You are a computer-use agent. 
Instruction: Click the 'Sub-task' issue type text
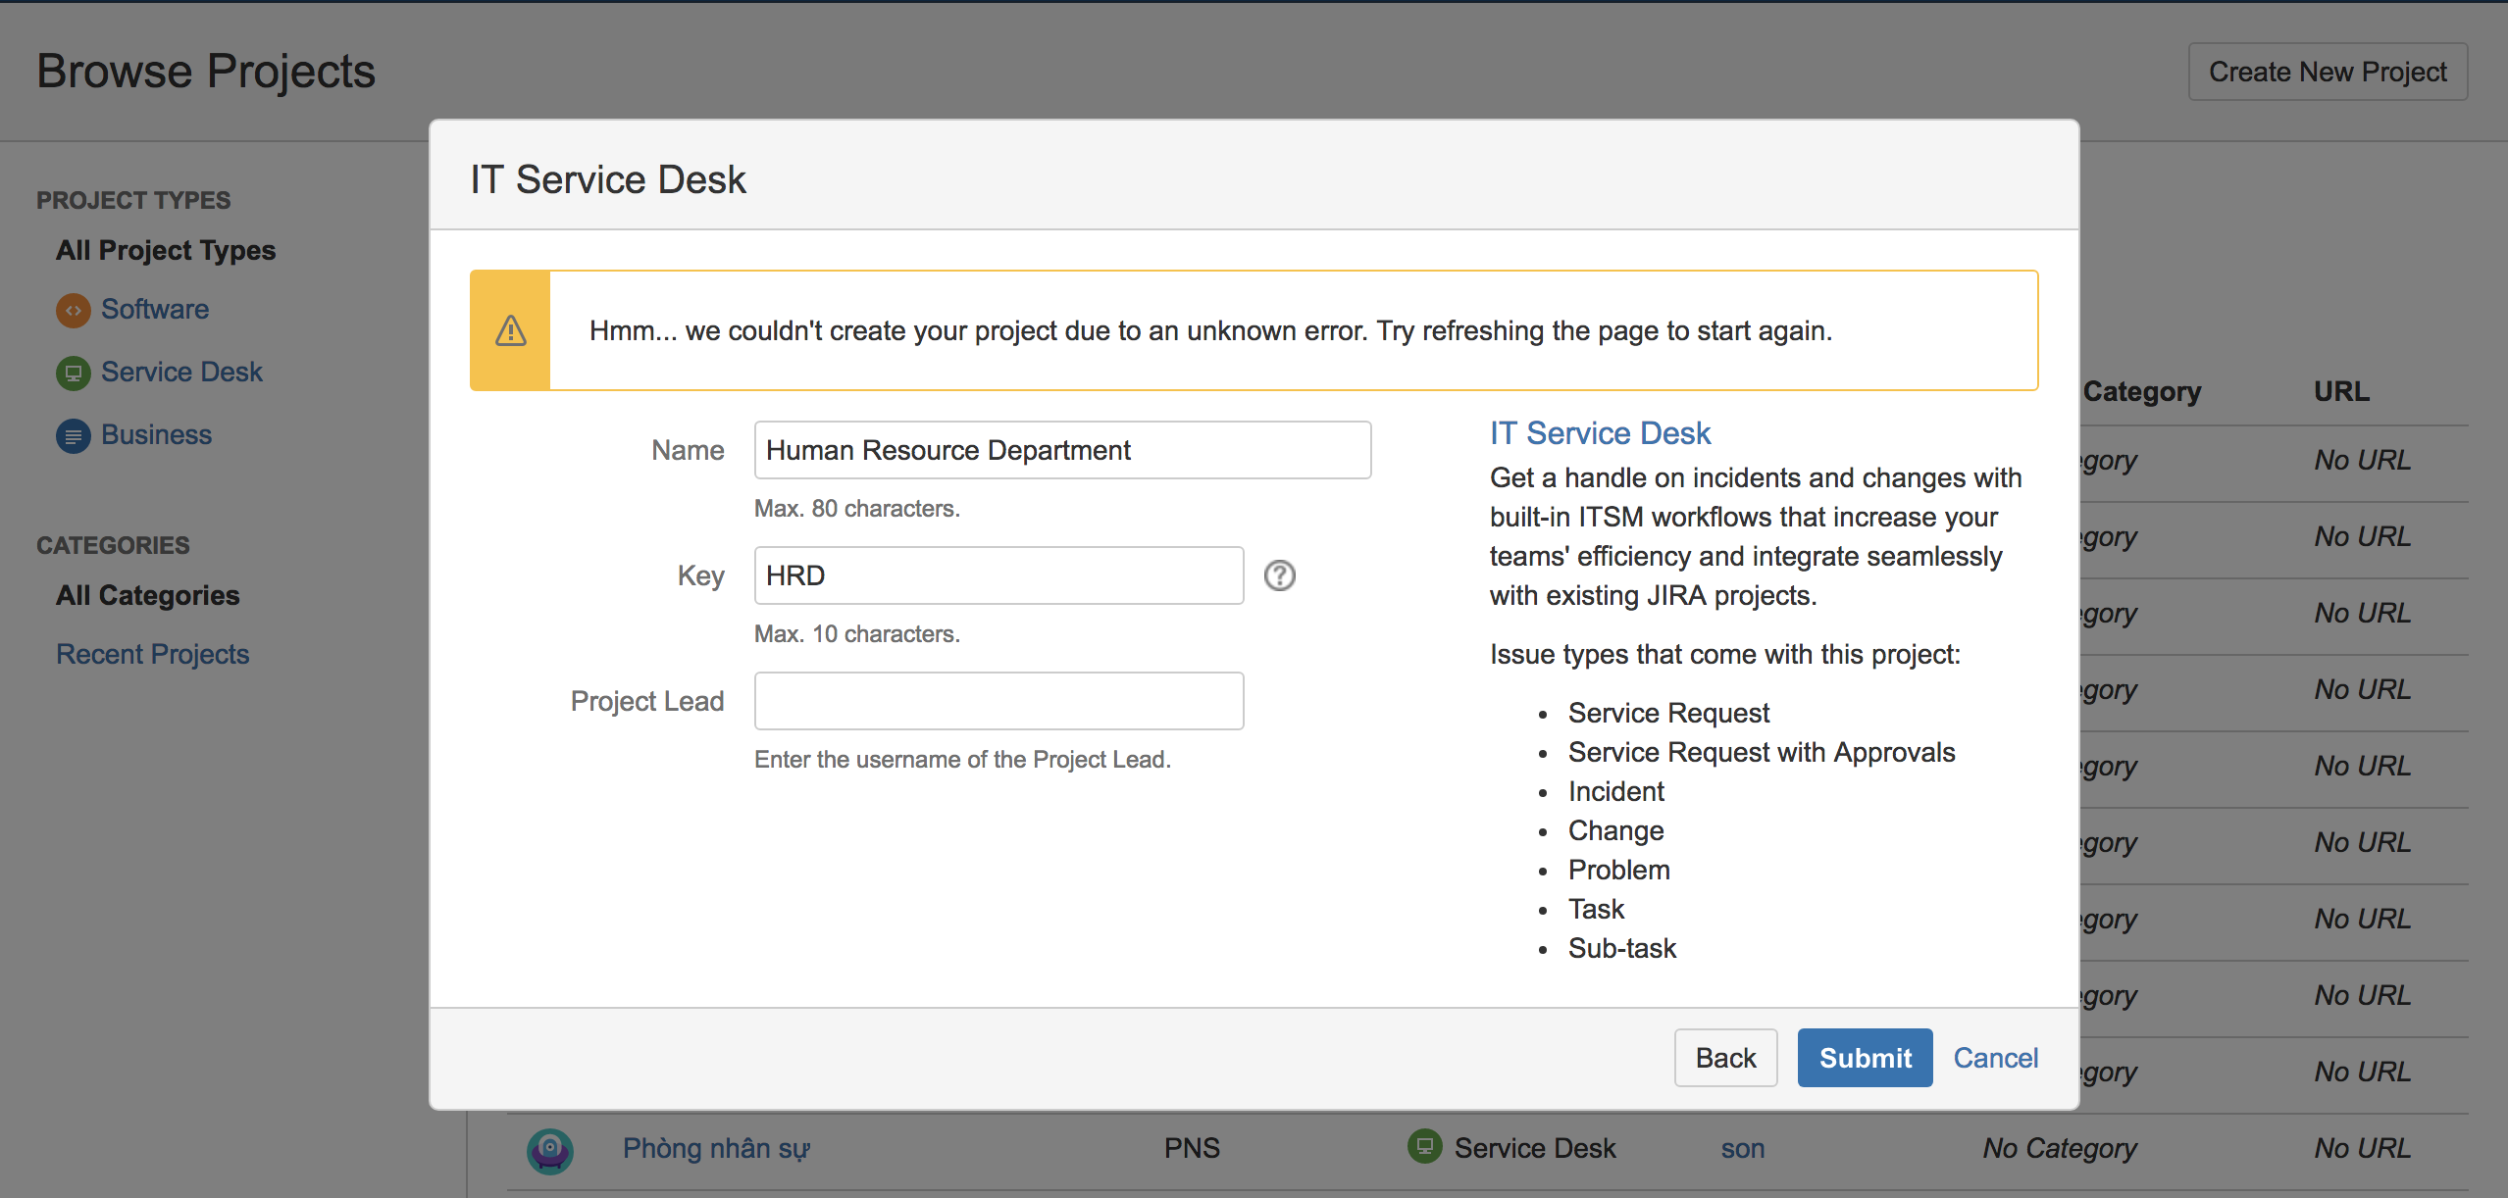tap(1622, 948)
